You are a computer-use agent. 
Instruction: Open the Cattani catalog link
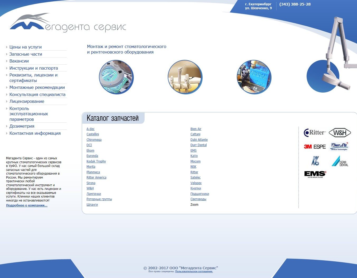(x=195, y=134)
